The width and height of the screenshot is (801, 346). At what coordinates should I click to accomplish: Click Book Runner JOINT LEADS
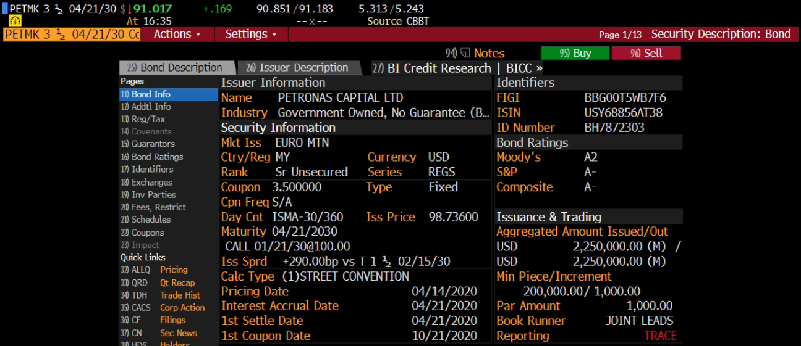click(x=639, y=321)
